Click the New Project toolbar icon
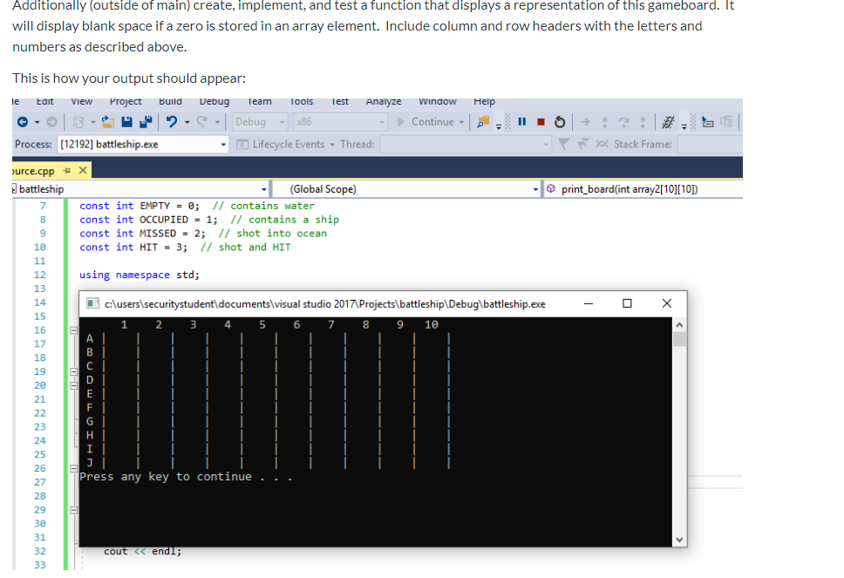Viewport: 844px width, 578px height. click(78, 122)
